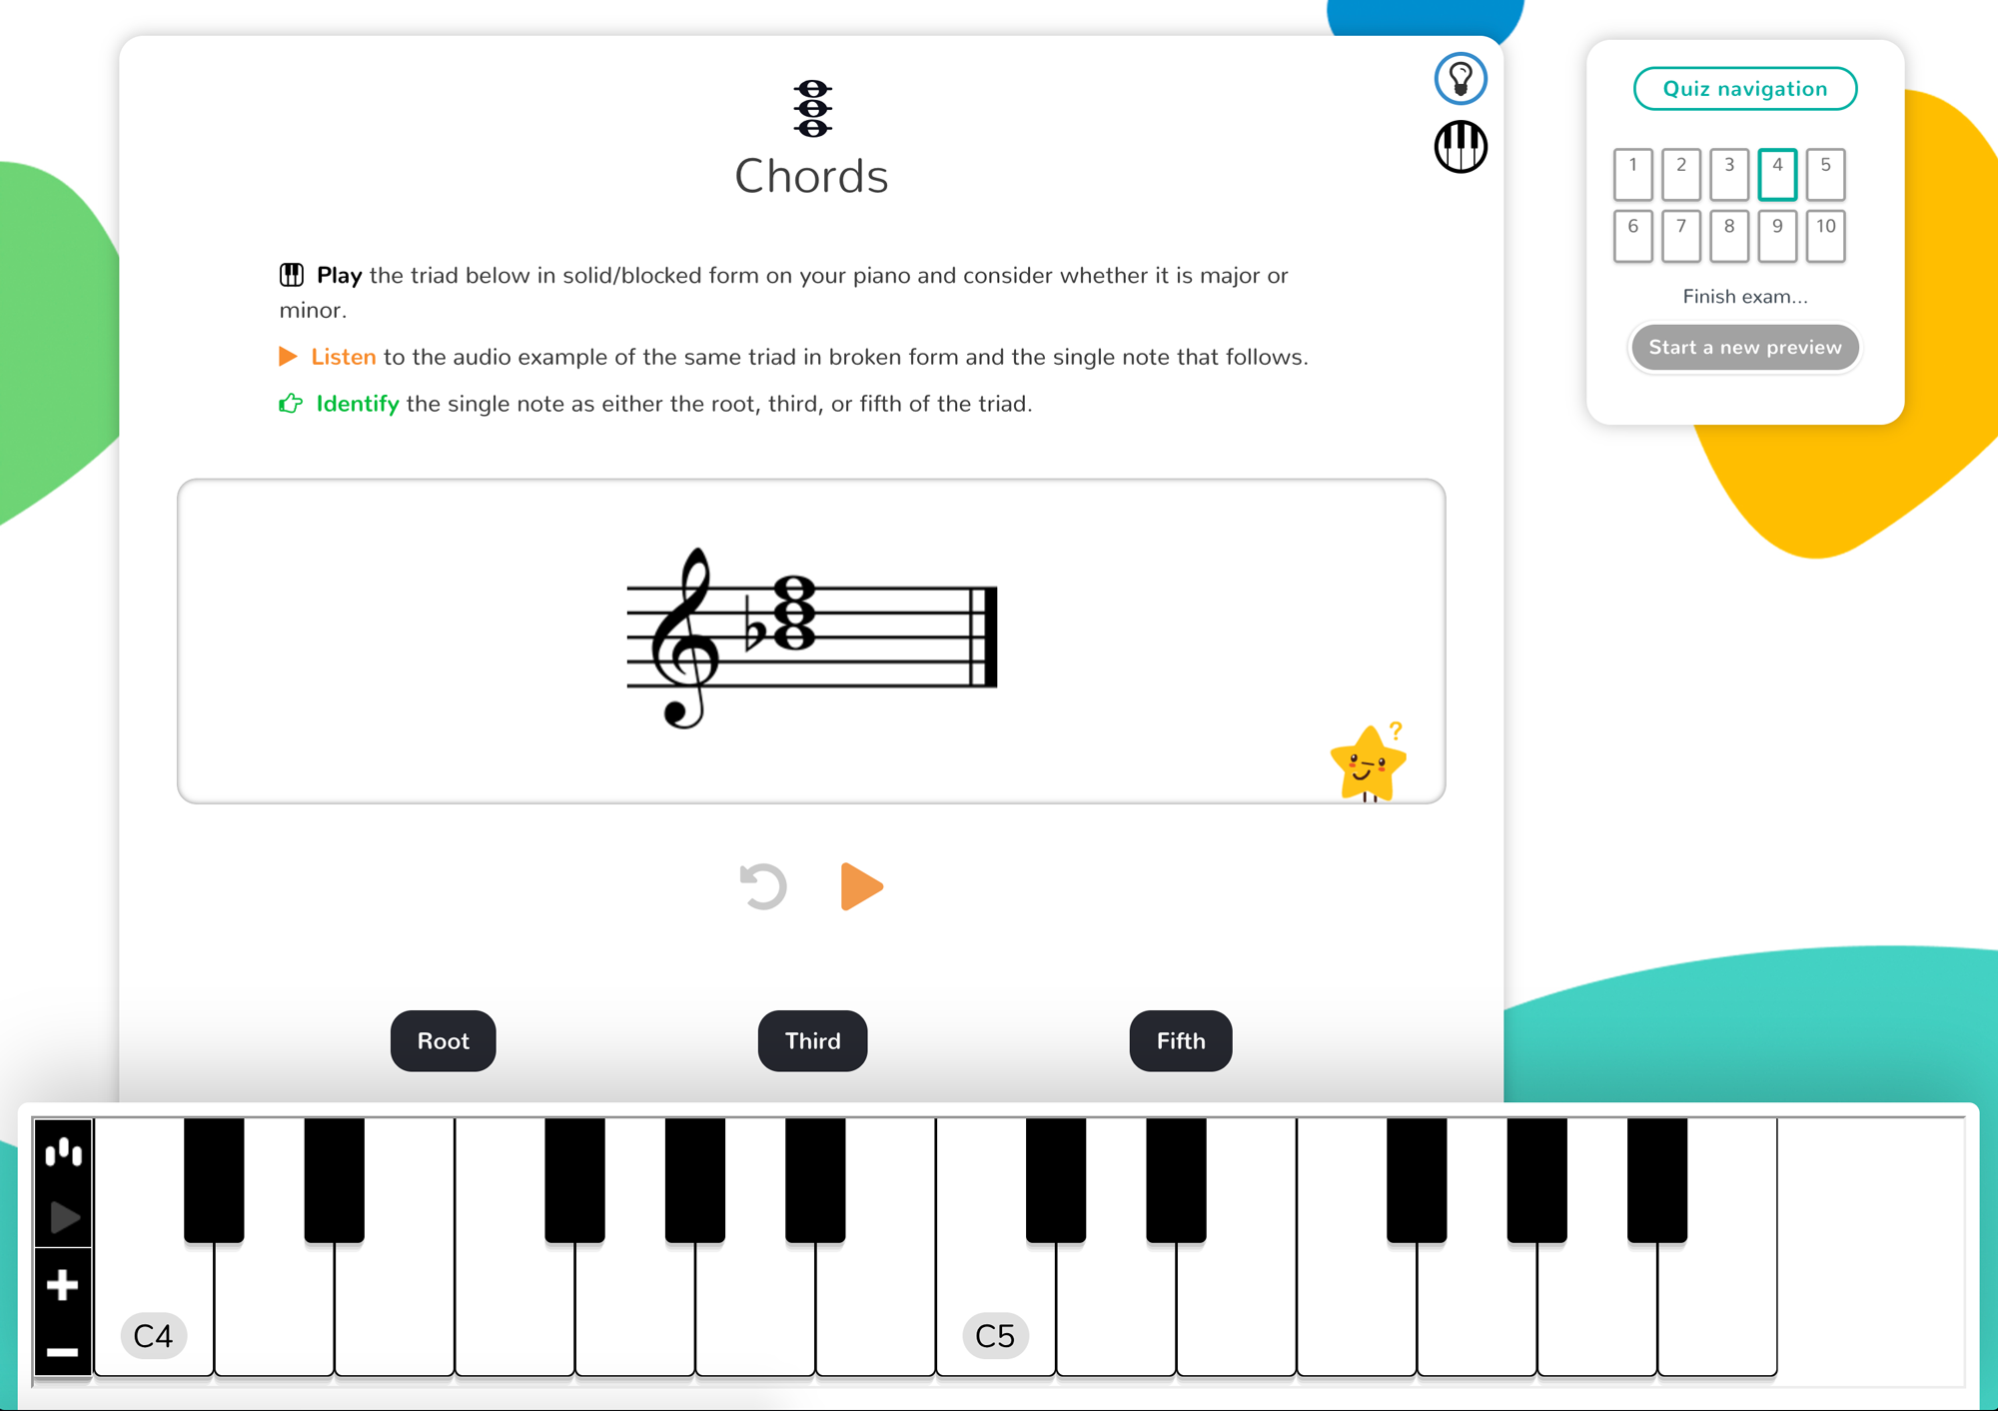Click the question mark star mascot

coord(1363,762)
